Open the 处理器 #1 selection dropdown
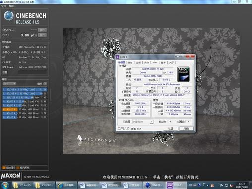 pyautogui.click(x=142, y=122)
